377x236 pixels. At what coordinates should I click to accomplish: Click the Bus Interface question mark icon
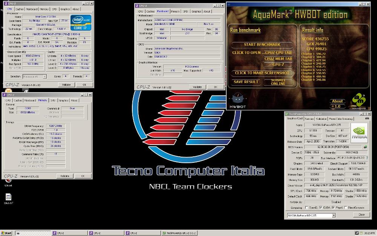pyautogui.click(x=367, y=158)
